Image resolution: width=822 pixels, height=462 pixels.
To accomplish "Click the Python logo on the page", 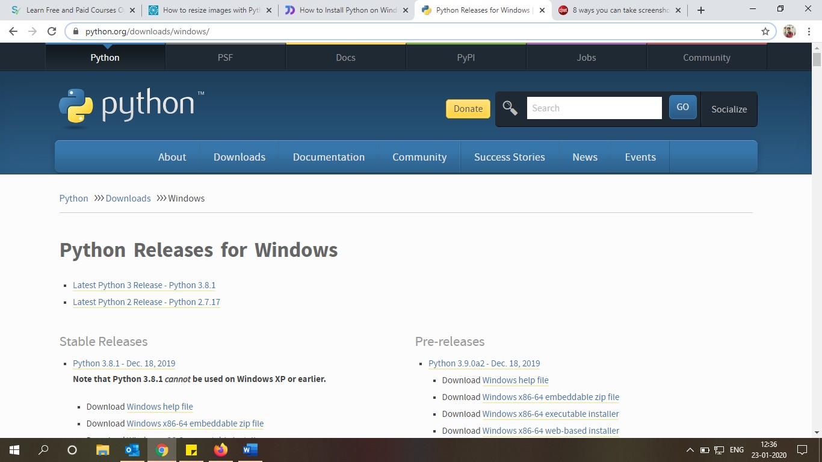I will [131, 106].
